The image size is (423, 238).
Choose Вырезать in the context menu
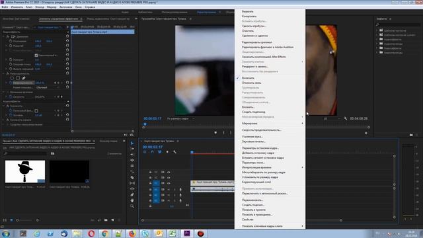[270, 11]
